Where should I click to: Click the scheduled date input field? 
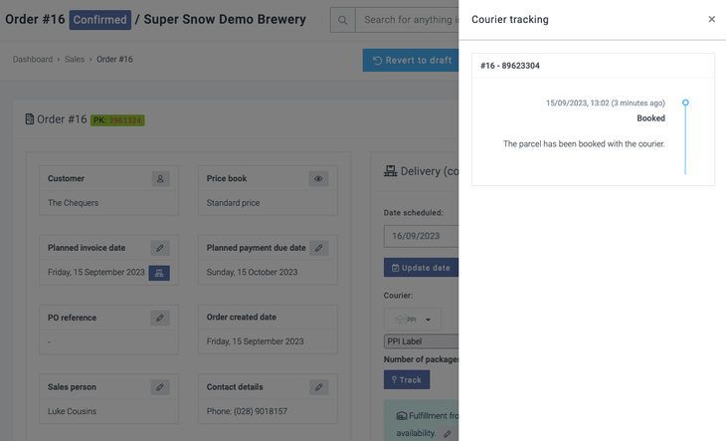click(422, 236)
